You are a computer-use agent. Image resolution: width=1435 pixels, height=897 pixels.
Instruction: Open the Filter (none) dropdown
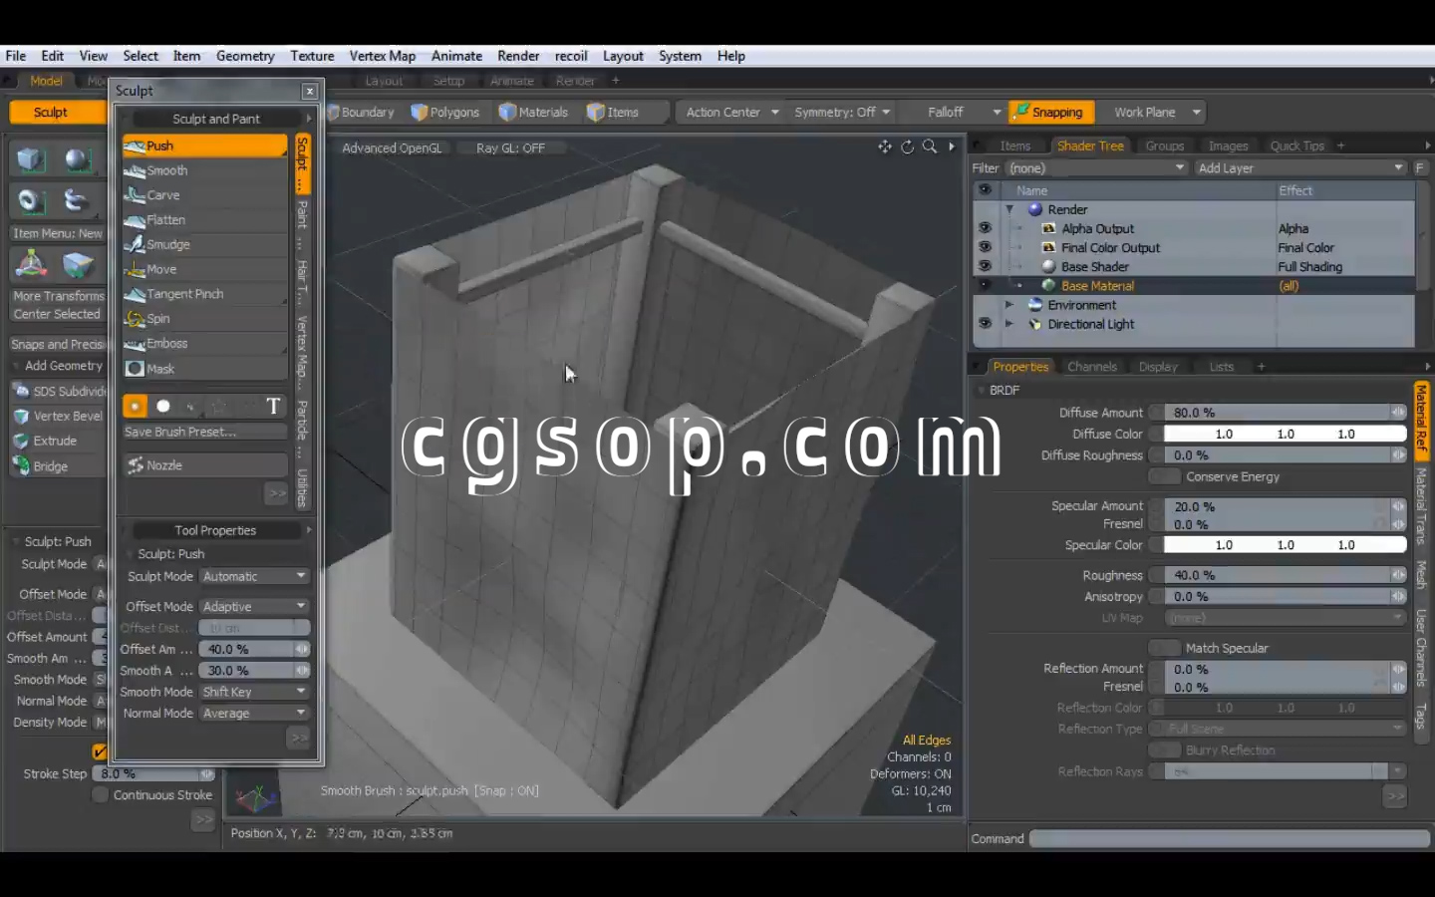coord(1096,168)
